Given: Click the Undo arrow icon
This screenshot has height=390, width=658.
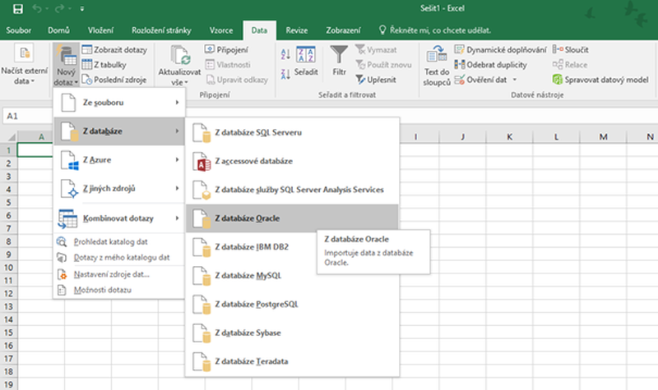Looking at the screenshot, I should [x=37, y=8].
